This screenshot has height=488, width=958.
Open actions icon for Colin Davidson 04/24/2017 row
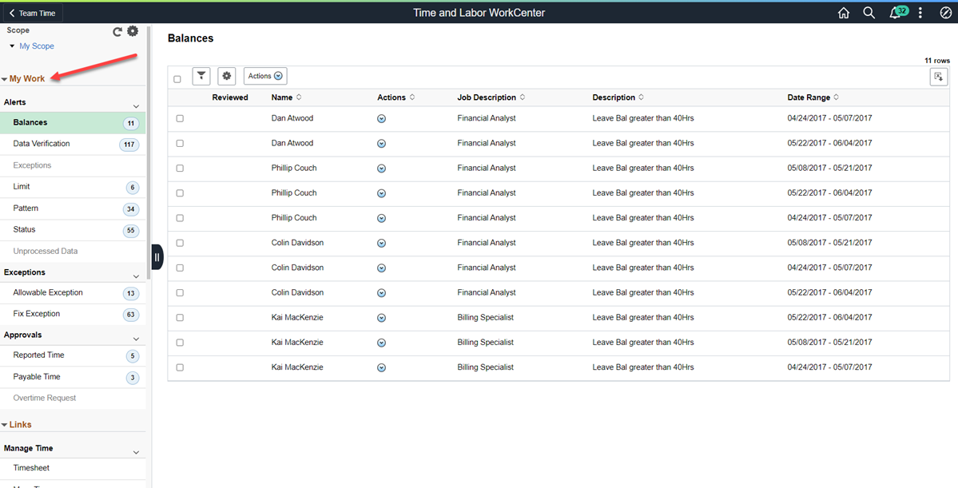click(381, 268)
